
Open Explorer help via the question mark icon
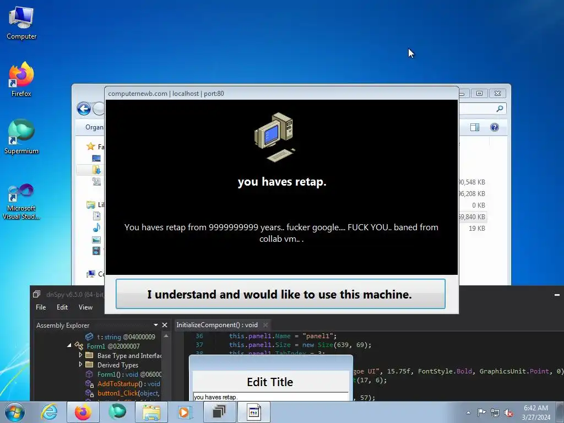click(x=495, y=127)
